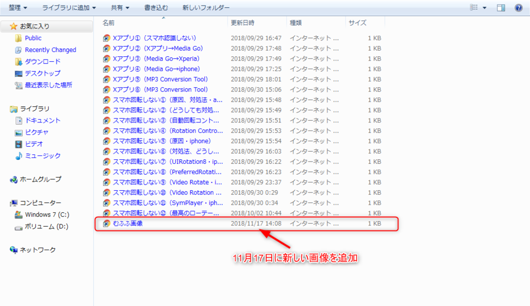Sort by the 更新日時 column header

[x=242, y=23]
